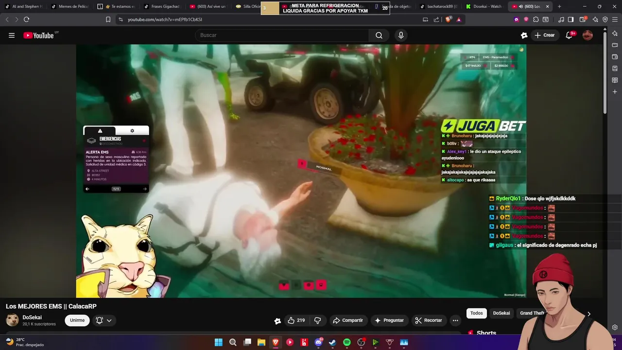Click the Unirme join button
The width and height of the screenshot is (622, 350).
point(77,320)
